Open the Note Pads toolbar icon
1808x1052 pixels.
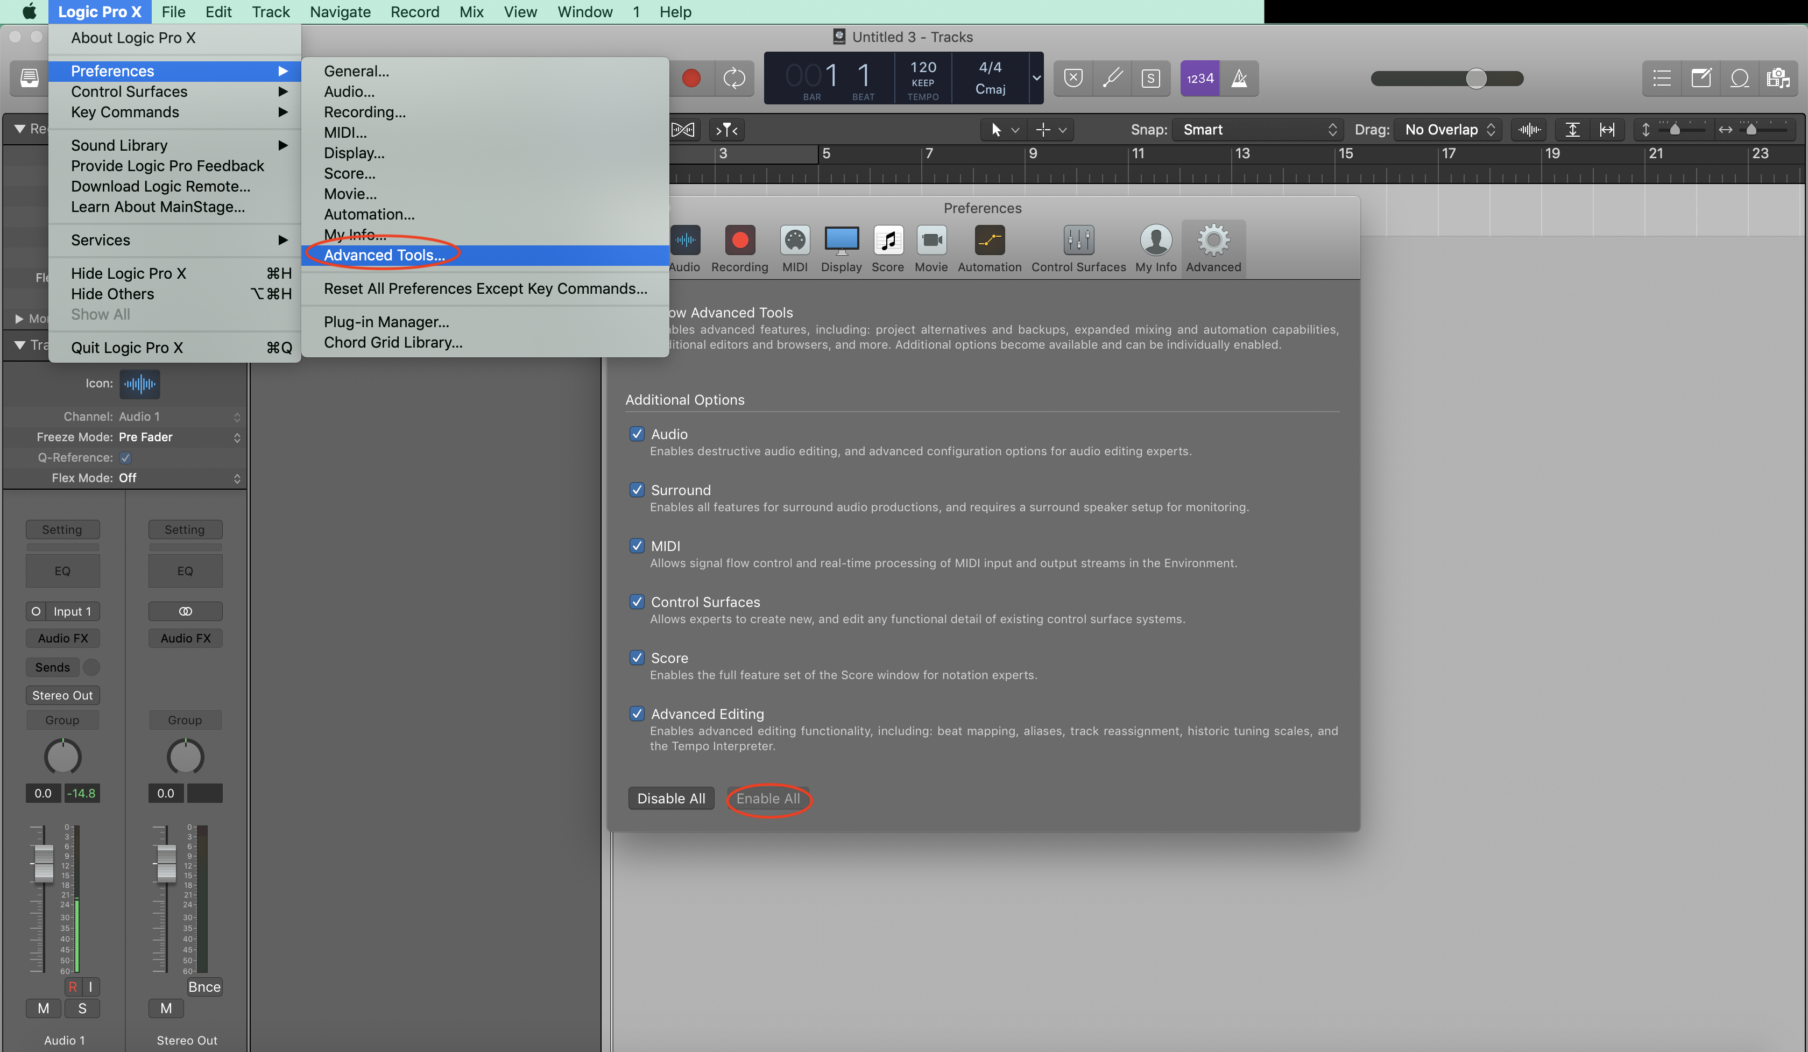tap(1700, 78)
